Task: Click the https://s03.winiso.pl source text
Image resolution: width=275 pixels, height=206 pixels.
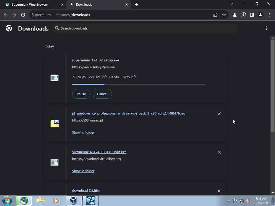Action: pyautogui.click(x=87, y=120)
